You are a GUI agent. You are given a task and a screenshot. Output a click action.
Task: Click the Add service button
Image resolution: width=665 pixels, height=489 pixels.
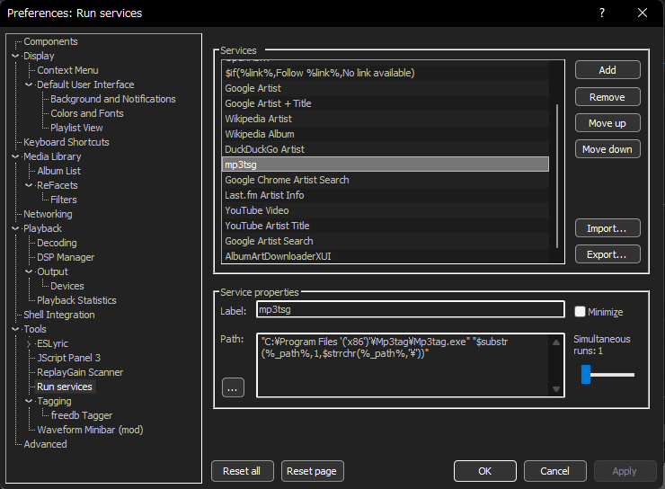tap(607, 70)
